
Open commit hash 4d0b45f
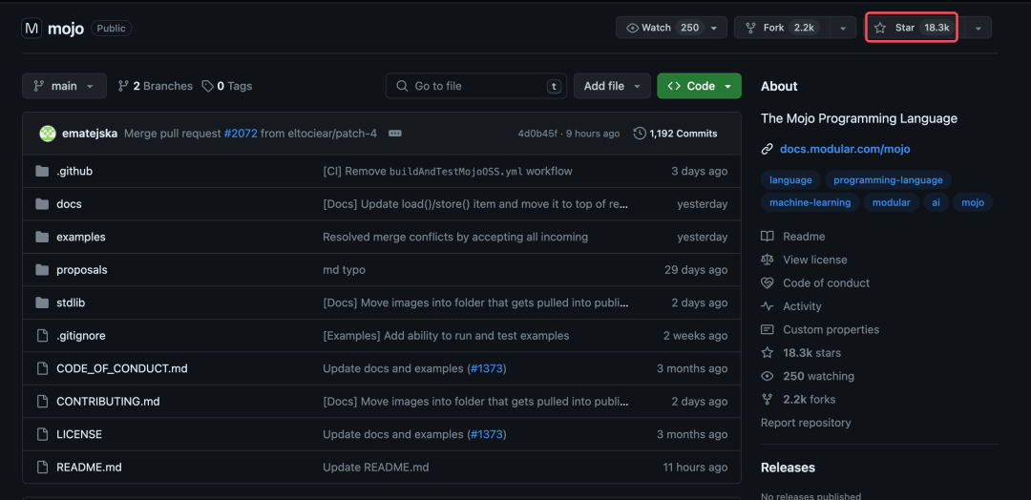pos(537,134)
